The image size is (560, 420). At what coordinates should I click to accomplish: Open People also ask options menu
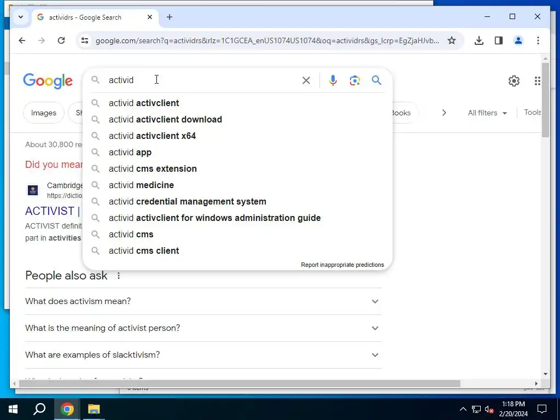pyautogui.click(x=119, y=276)
